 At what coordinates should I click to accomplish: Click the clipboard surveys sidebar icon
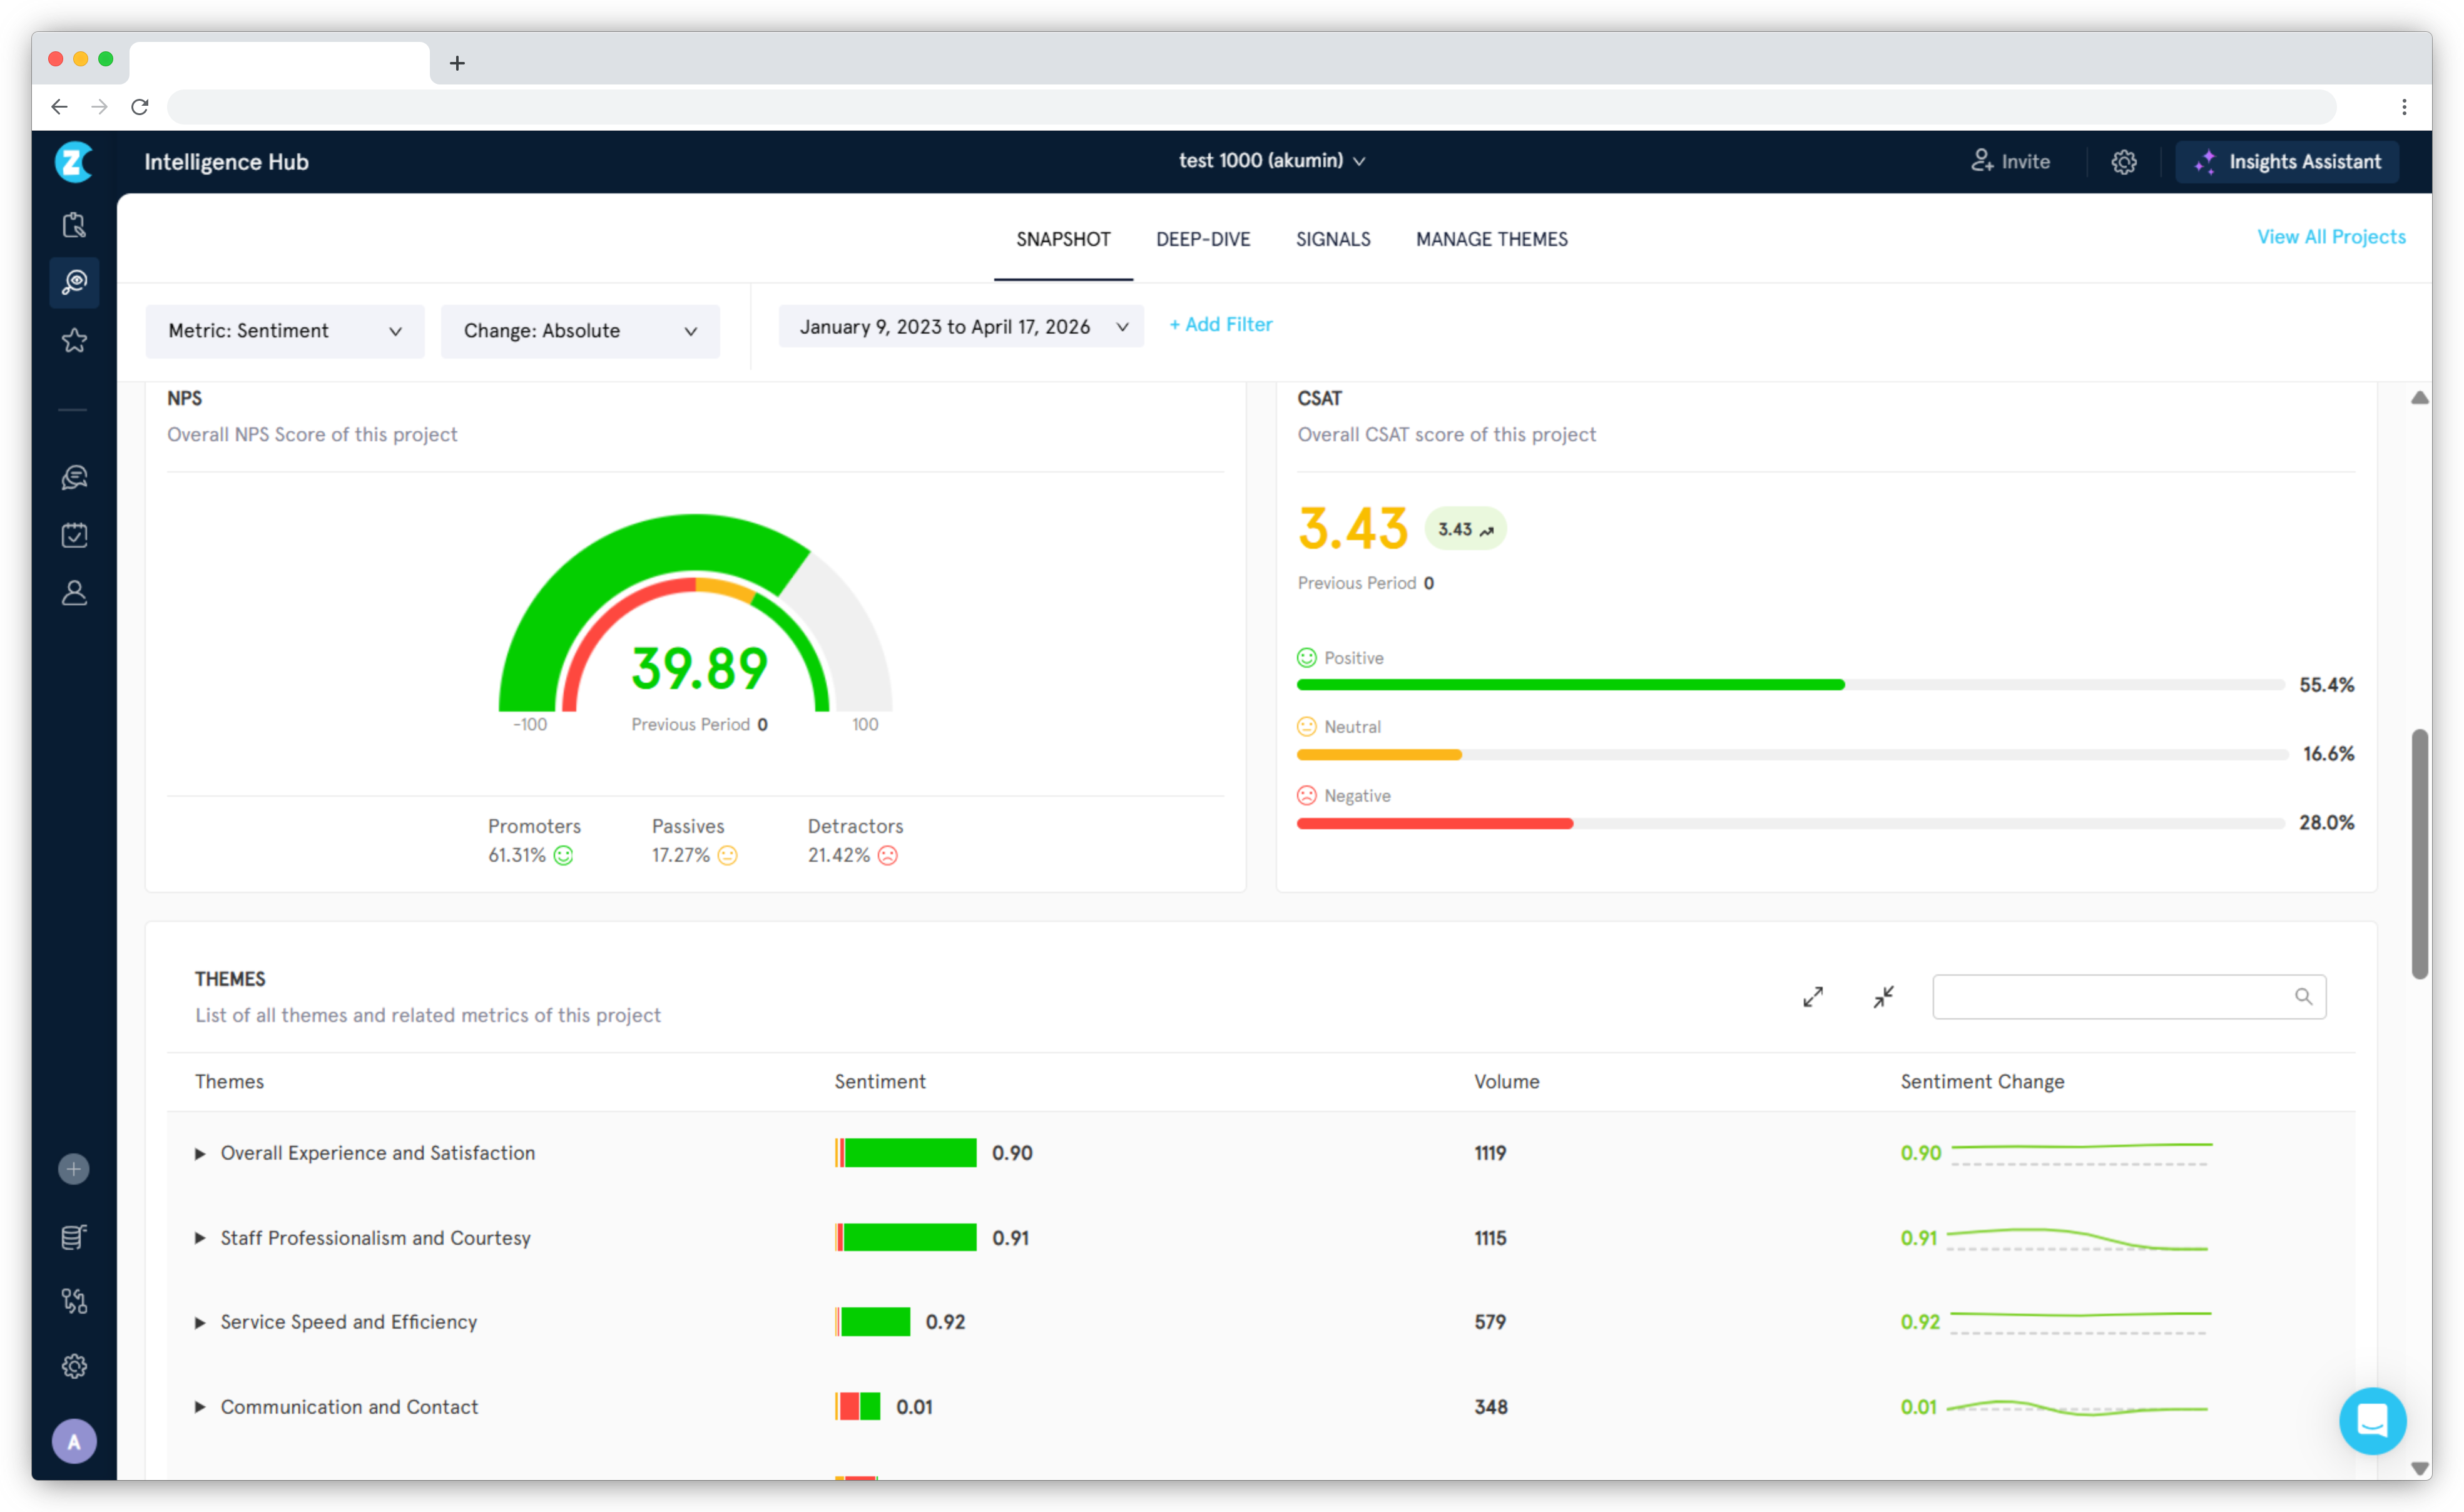click(74, 225)
